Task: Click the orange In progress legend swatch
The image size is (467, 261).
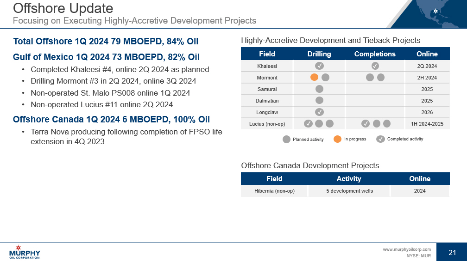Action: click(338, 139)
